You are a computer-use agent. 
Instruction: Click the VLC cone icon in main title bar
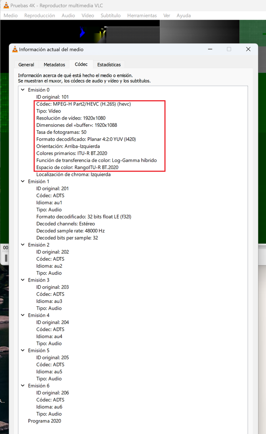[6, 6]
